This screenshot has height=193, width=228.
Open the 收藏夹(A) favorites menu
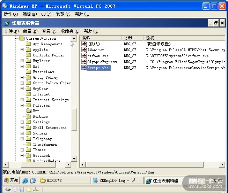coord(70,31)
